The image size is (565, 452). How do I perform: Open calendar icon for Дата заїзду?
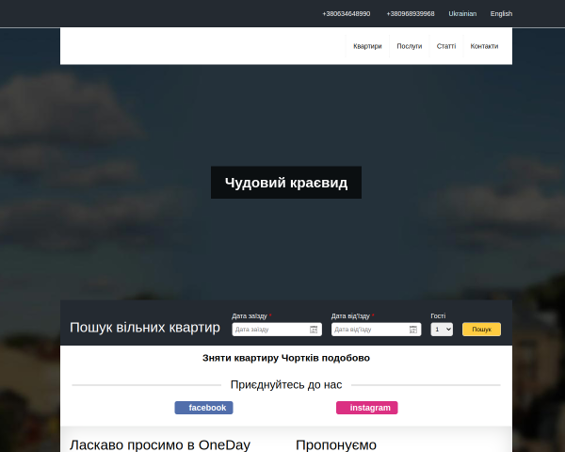click(x=314, y=330)
